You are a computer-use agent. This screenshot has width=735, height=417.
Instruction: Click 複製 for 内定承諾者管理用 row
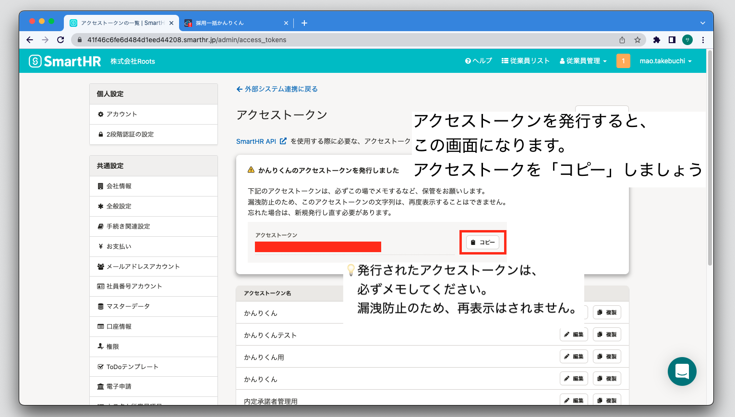point(607,400)
